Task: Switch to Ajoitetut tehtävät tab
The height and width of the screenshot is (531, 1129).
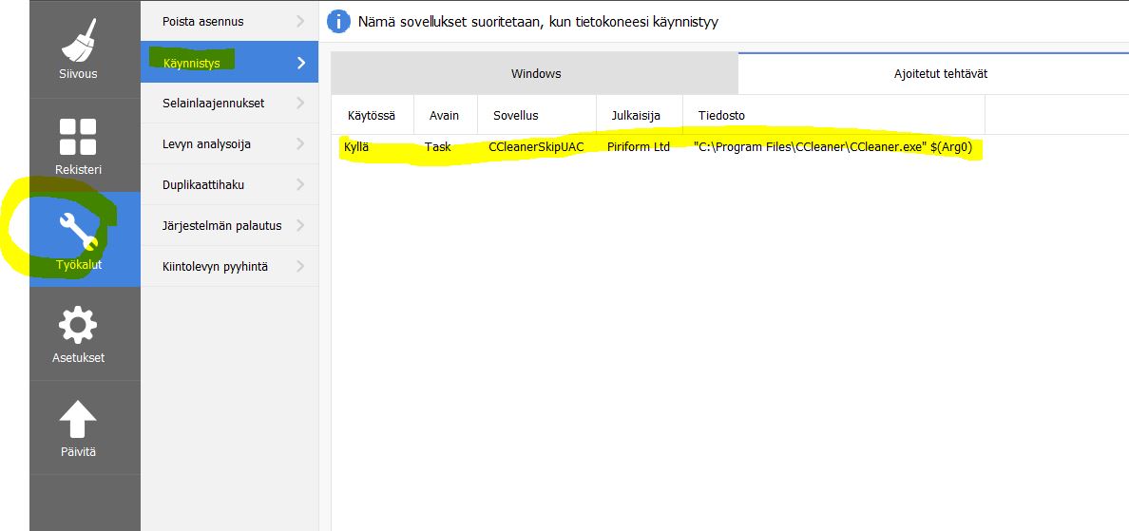Action: [935, 73]
